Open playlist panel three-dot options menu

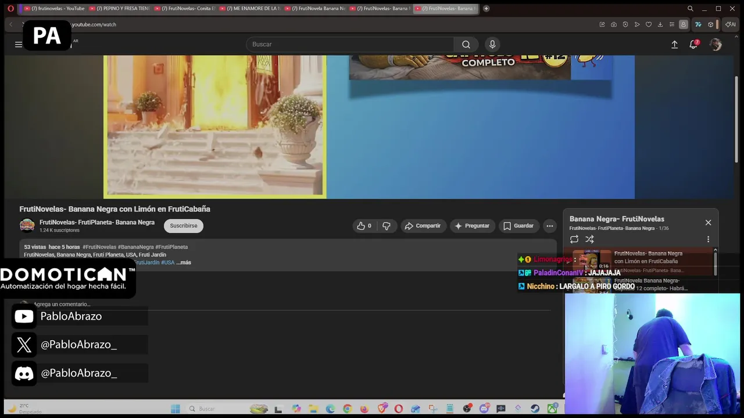(708, 239)
